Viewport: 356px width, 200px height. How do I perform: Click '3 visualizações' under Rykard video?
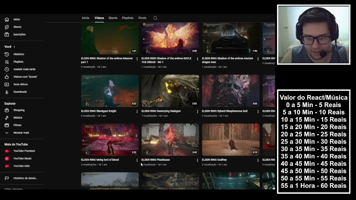pyautogui.click(x=210, y=116)
